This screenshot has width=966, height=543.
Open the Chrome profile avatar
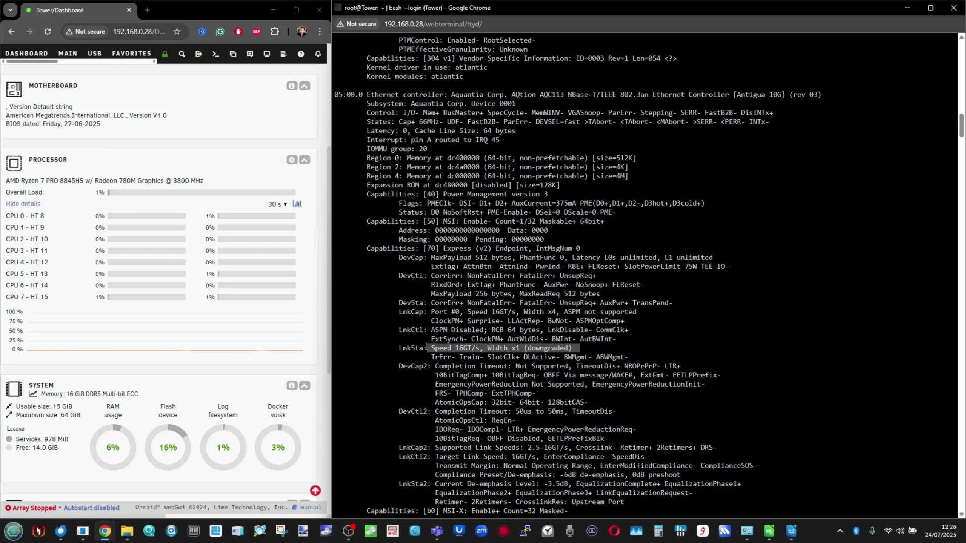(301, 32)
